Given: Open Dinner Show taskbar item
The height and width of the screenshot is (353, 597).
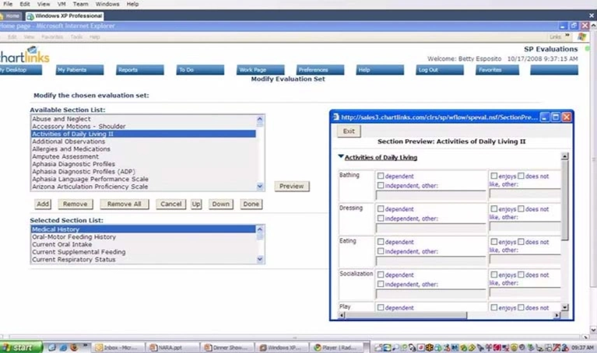Looking at the screenshot, I should click(x=228, y=348).
